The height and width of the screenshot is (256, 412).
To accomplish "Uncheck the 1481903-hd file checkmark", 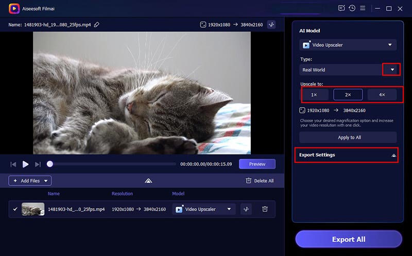I will point(15,209).
